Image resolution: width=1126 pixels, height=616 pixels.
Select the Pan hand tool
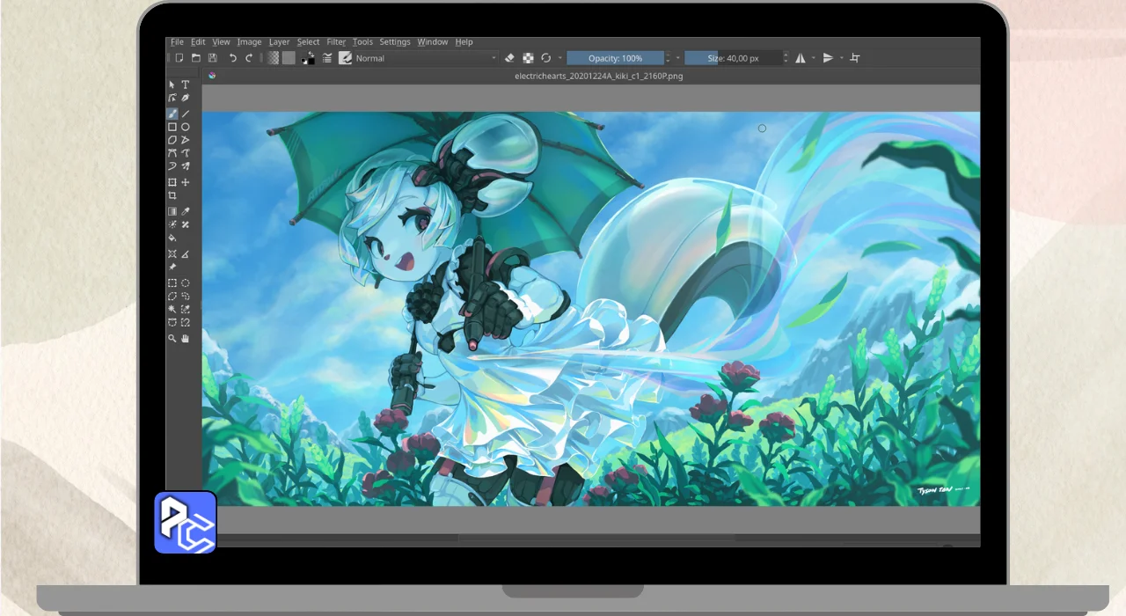coord(186,339)
